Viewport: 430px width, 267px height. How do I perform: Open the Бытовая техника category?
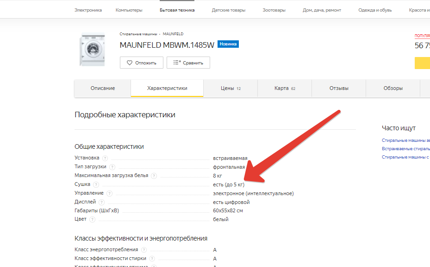click(x=177, y=10)
